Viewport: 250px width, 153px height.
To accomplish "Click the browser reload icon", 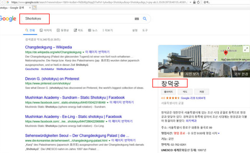I will [198, 2].
